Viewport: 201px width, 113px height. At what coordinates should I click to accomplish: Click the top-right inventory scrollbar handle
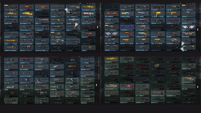[198, 29]
